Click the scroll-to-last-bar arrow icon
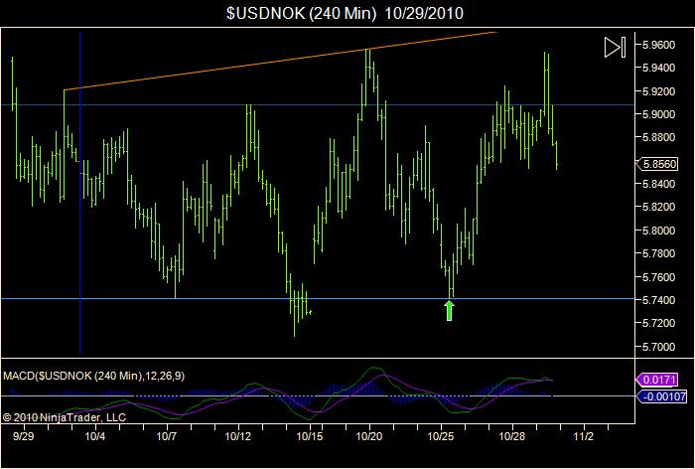This screenshot has width=695, height=469. (x=615, y=47)
